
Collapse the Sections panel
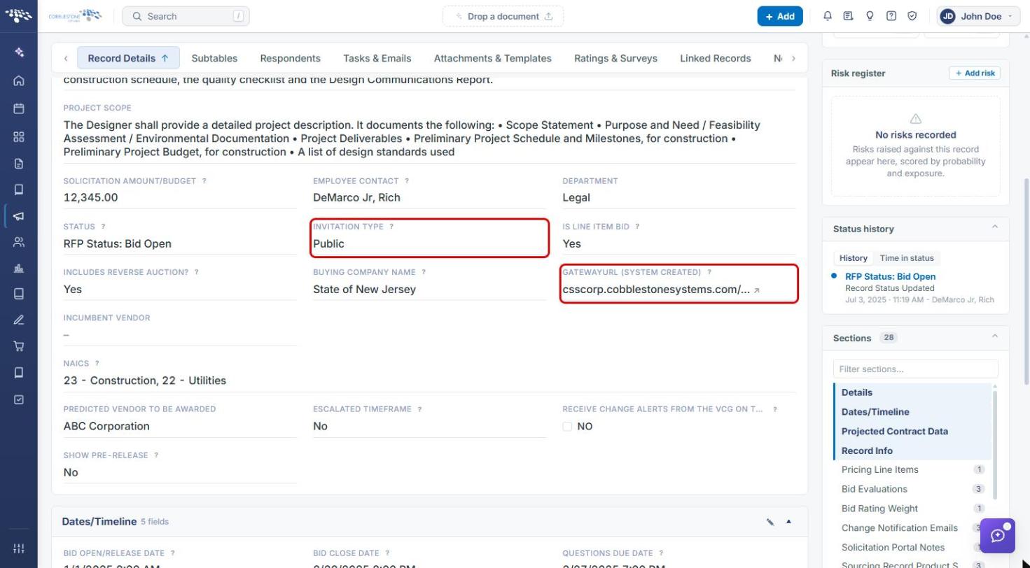point(994,336)
